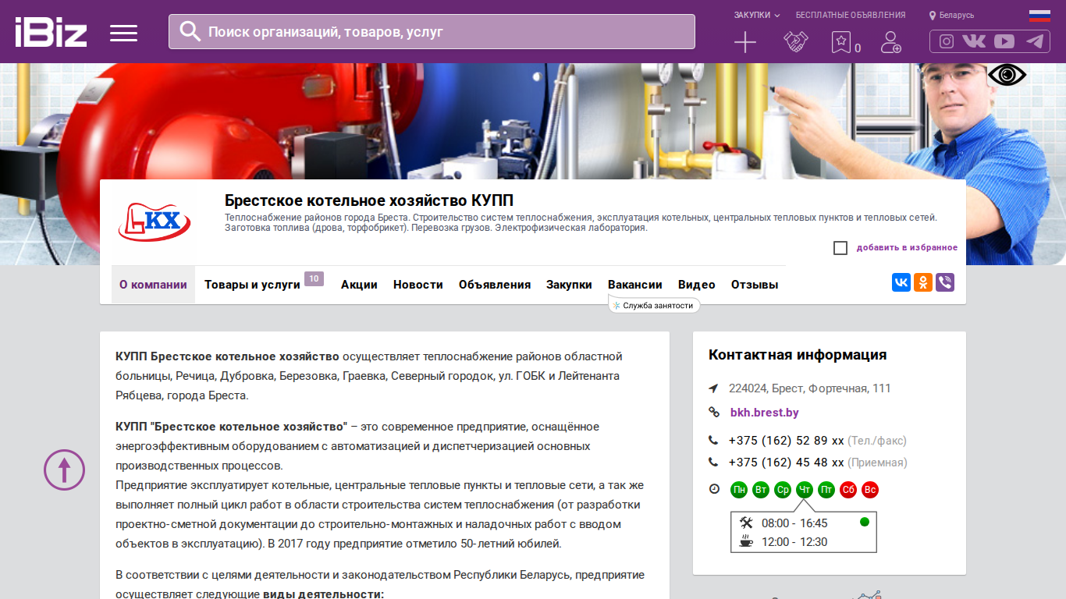1066x599 pixels.
Task: Click the green open-status dot
Action: point(865,522)
